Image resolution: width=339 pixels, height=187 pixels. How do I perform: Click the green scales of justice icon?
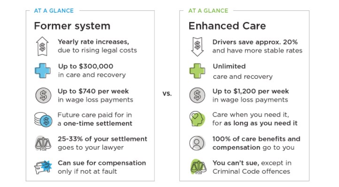point(198,167)
